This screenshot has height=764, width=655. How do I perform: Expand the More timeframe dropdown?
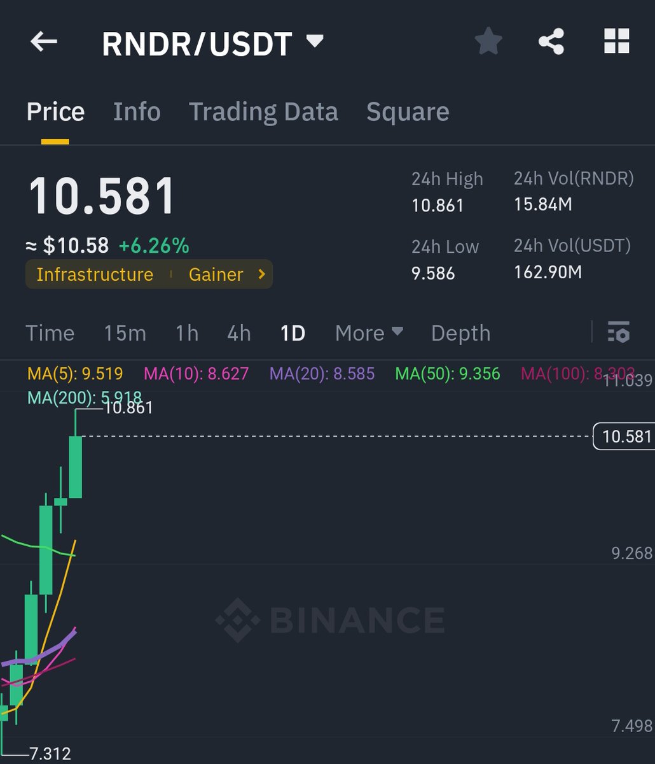[369, 332]
